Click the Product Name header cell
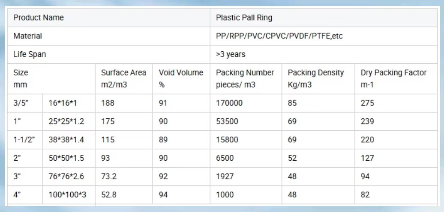The height and width of the screenshot is (212, 444). (109, 18)
